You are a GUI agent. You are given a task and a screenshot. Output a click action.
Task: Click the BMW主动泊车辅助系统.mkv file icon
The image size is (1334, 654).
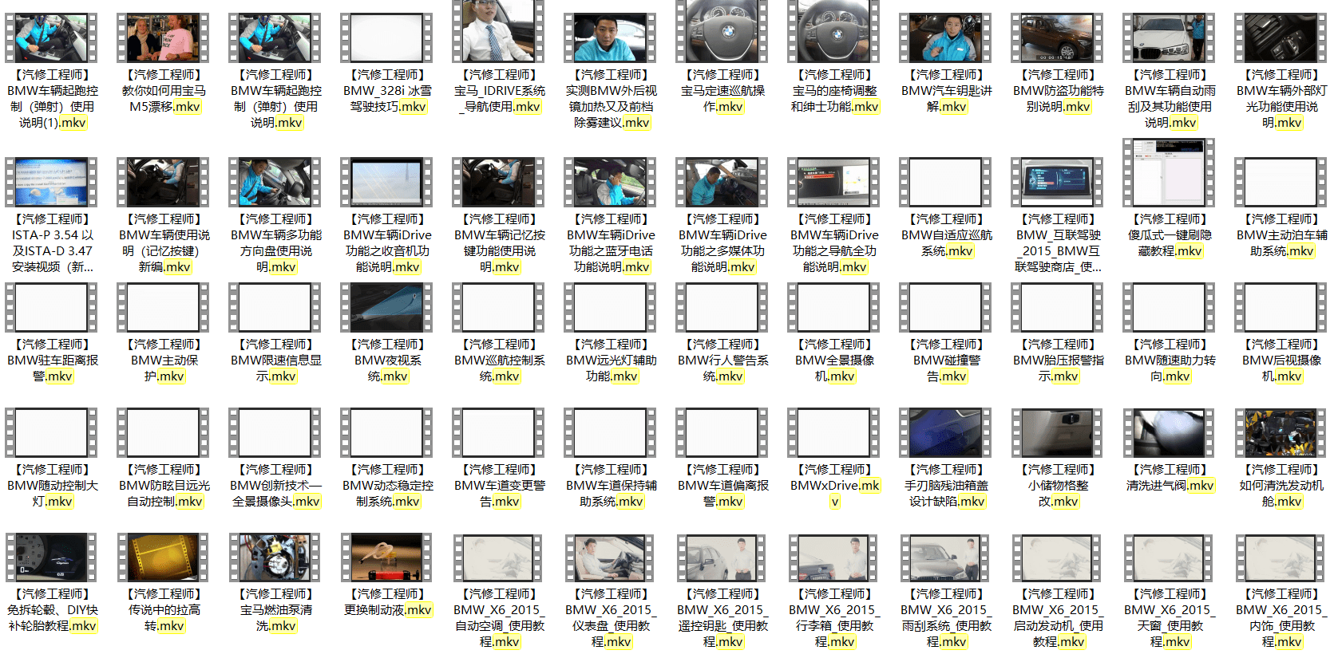1281,182
